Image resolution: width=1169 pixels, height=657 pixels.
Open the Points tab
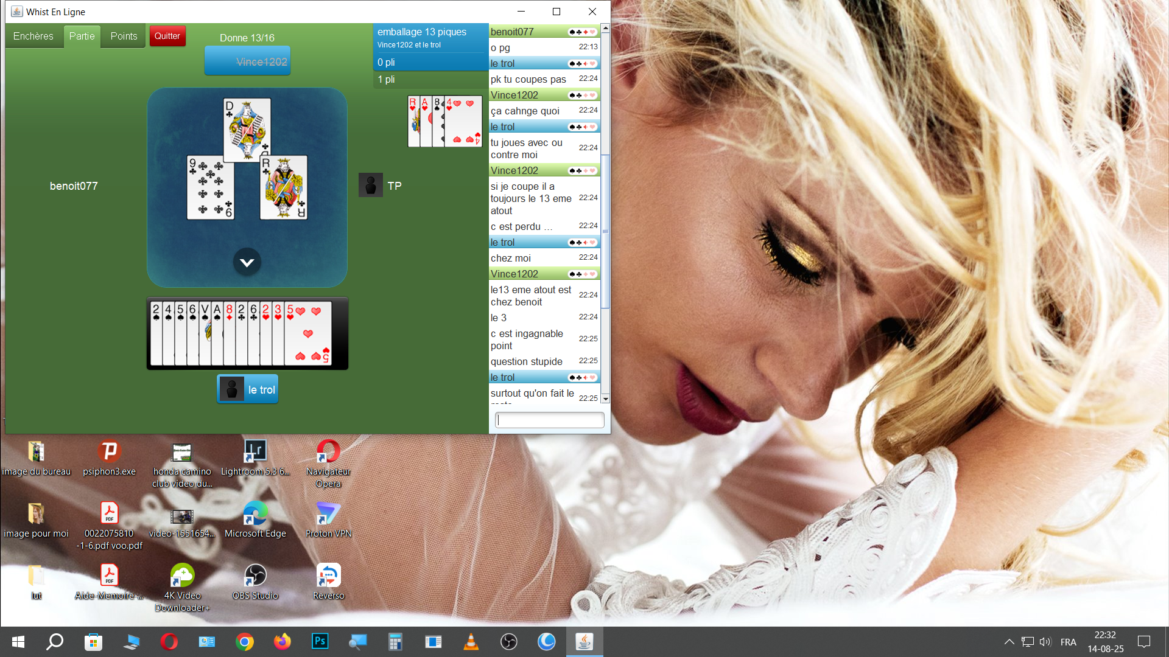pos(124,36)
